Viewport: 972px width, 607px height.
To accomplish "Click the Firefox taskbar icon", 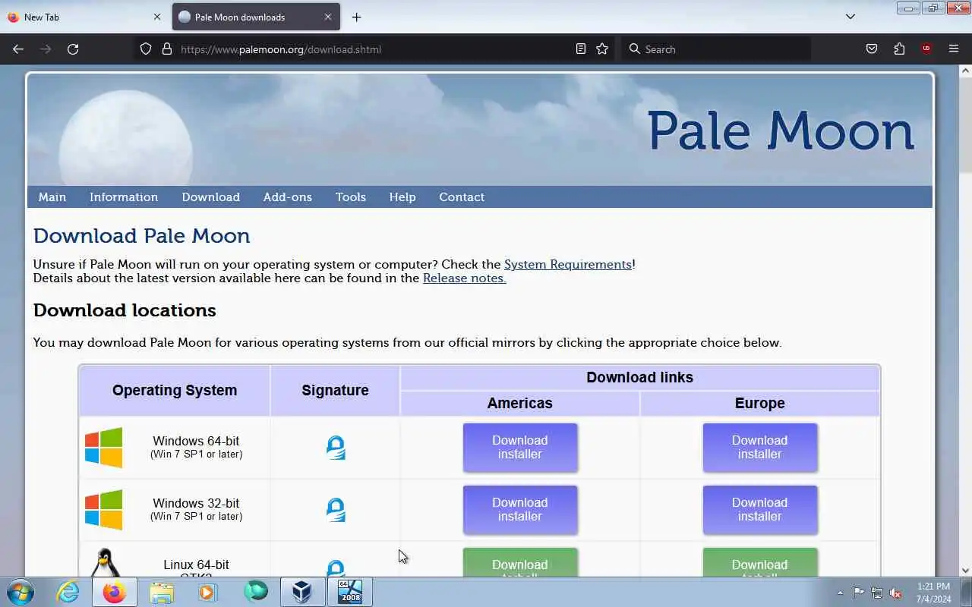I will [115, 592].
